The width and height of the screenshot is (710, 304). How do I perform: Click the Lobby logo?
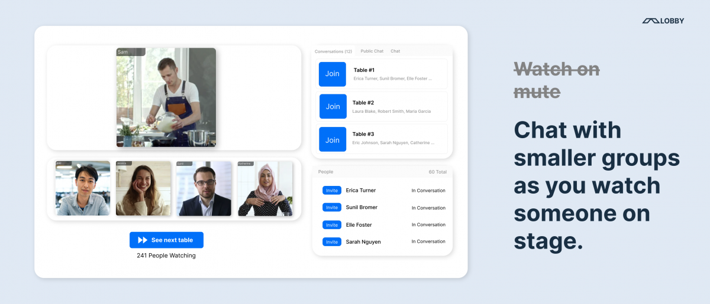[x=663, y=21]
